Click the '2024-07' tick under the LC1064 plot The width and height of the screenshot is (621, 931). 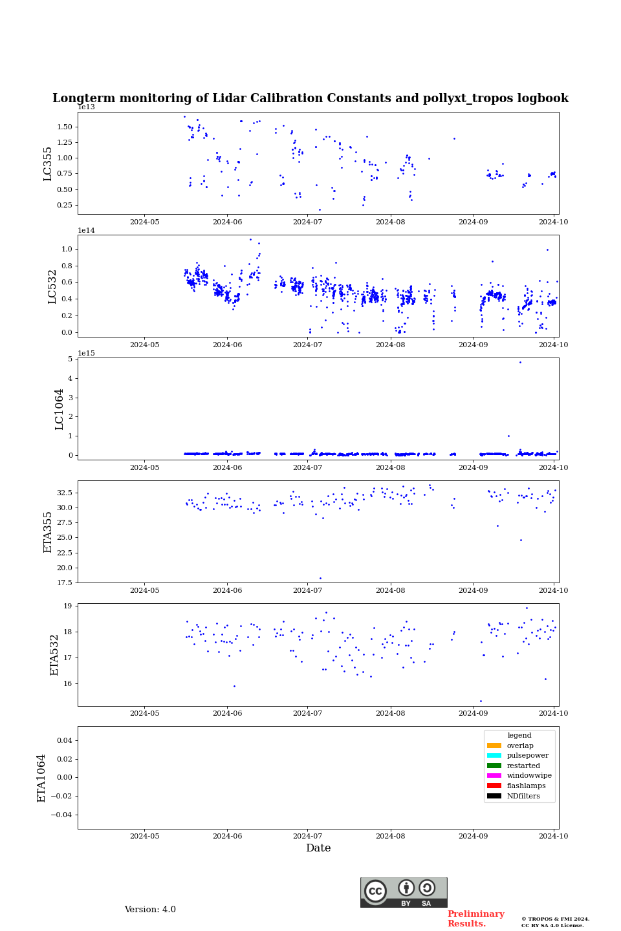tap(307, 467)
